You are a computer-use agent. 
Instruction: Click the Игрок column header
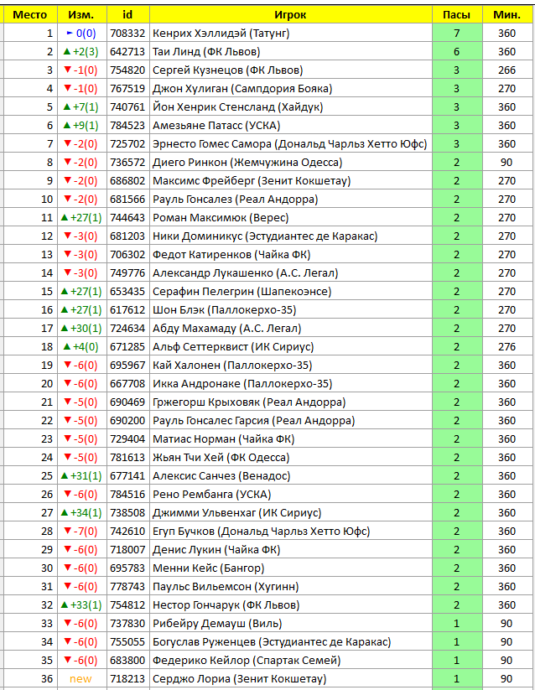(x=291, y=14)
